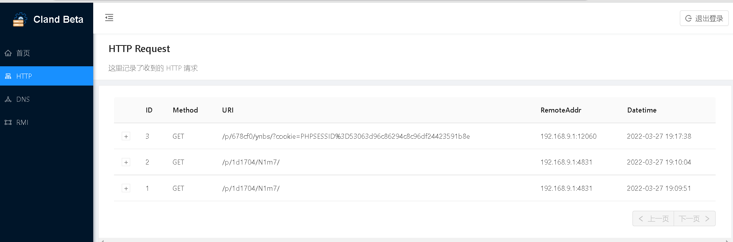Click the HTTP network icon in sidebar
Image resolution: width=733 pixels, height=242 pixels.
click(x=8, y=76)
